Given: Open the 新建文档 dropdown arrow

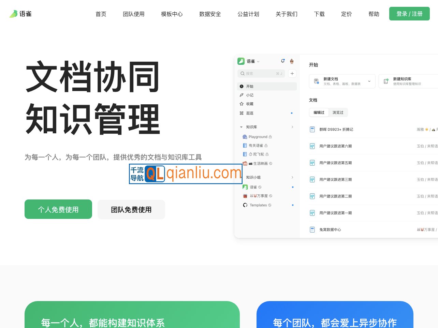Looking at the screenshot, I should tap(369, 81).
